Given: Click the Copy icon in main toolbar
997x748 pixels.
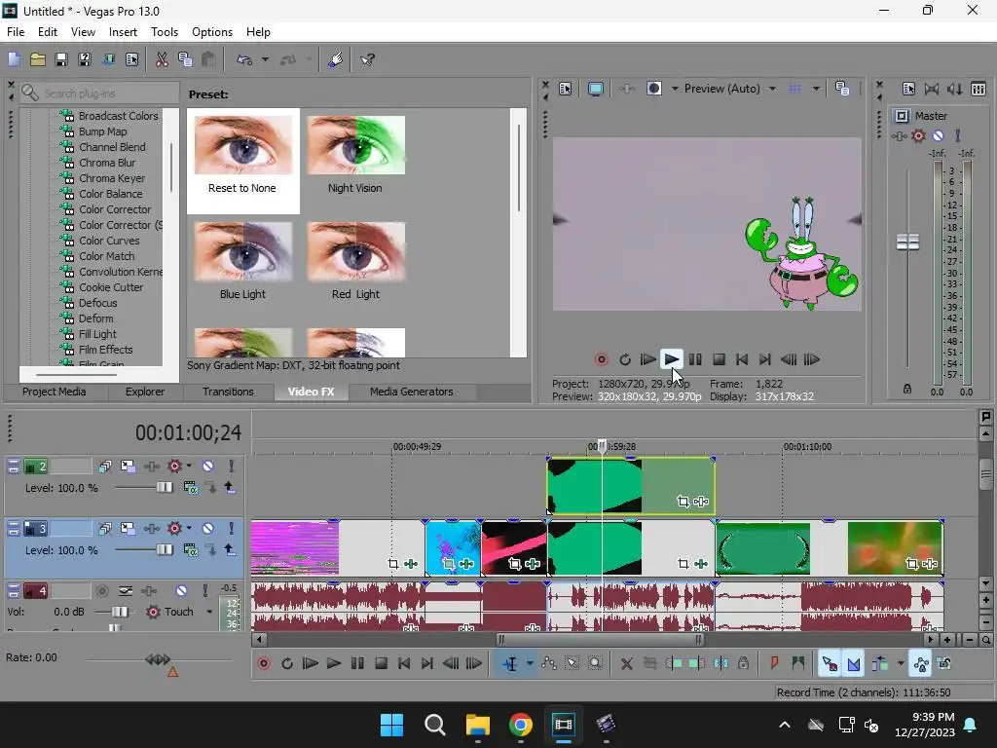Looking at the screenshot, I should coord(185,59).
